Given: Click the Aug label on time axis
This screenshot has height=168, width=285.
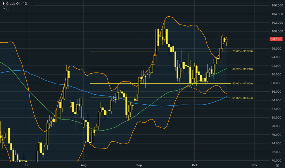Looking at the screenshot, I should click(x=84, y=165).
